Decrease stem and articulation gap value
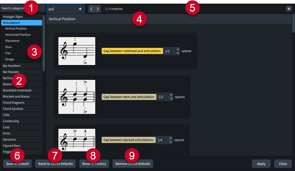Viewport: 295px width, 171px height. 171,99
